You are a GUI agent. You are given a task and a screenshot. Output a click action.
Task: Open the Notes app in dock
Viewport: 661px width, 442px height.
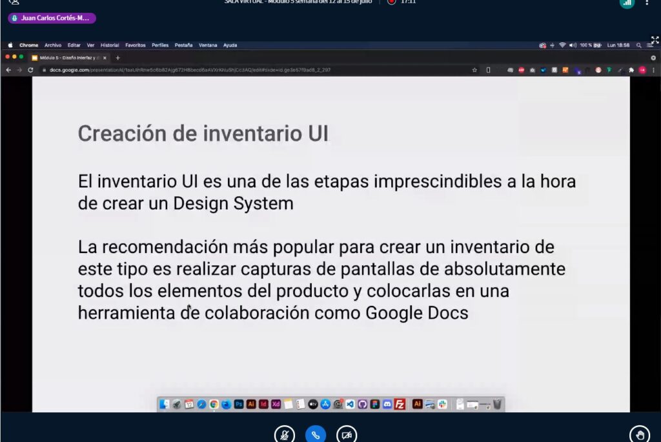(x=289, y=405)
